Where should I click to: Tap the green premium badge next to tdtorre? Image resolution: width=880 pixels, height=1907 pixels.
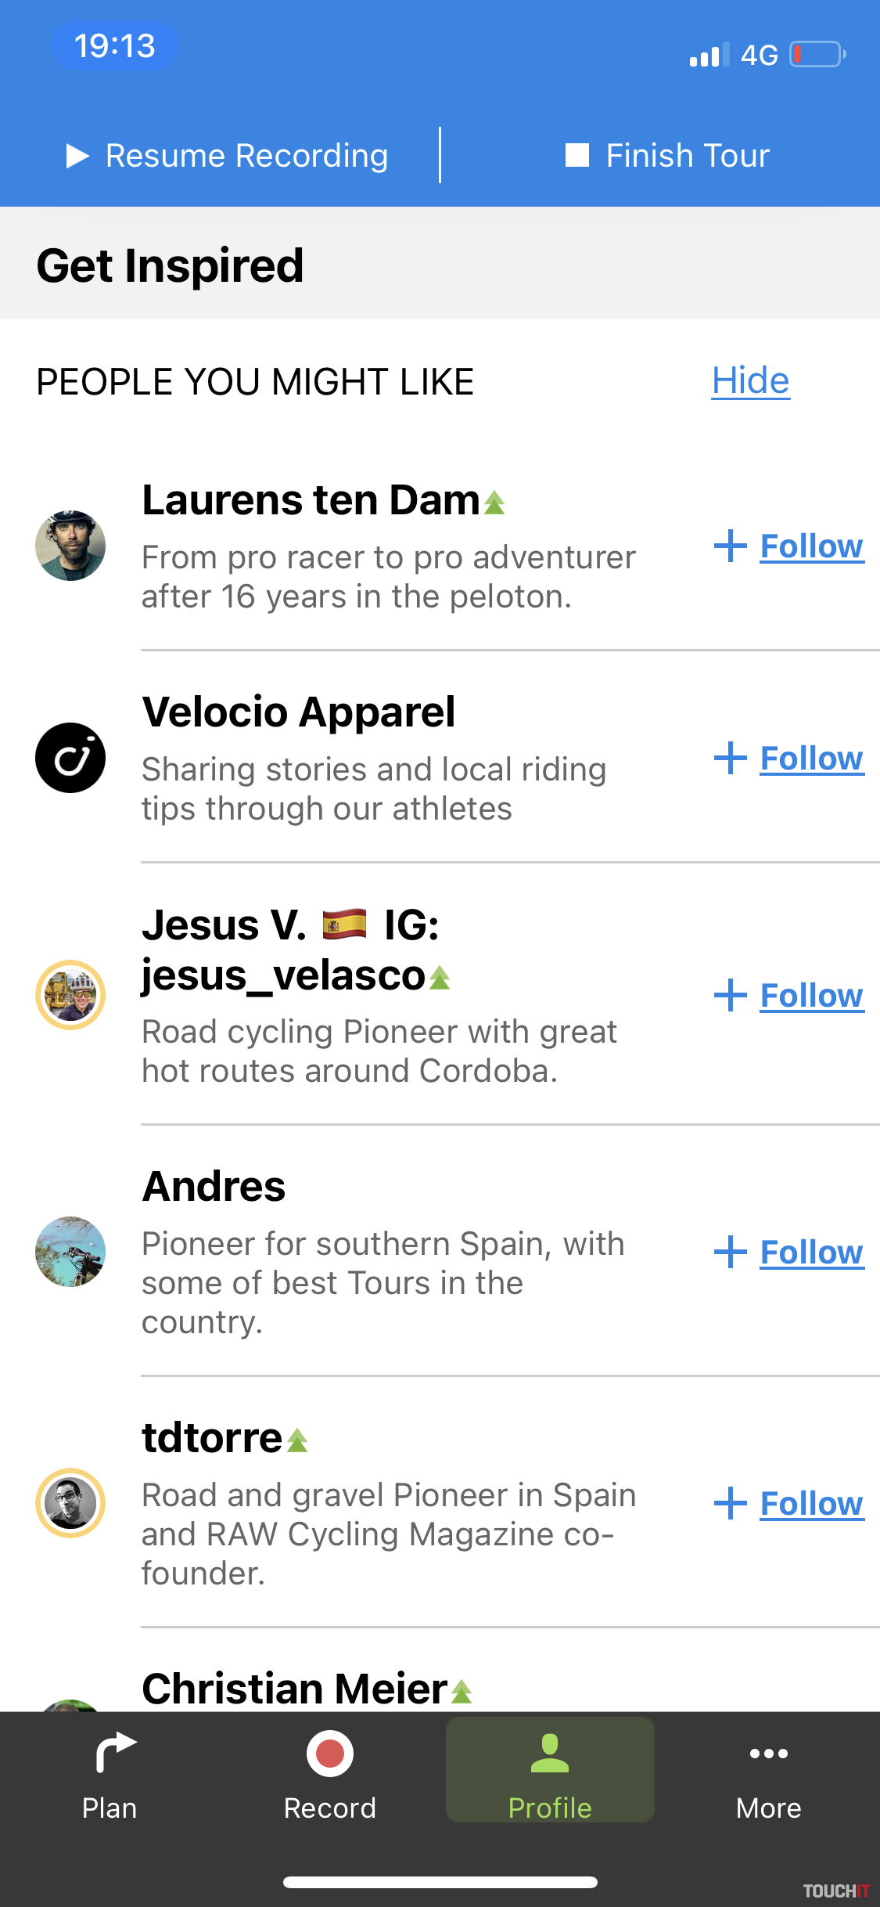(297, 1440)
